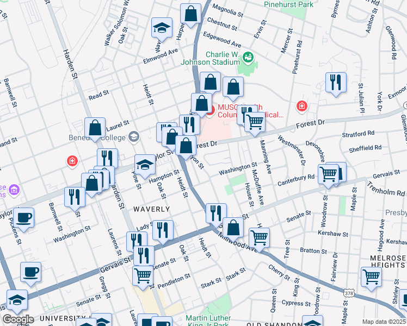
Task: Select the Trenholm Rd street label
Action: tap(386, 189)
